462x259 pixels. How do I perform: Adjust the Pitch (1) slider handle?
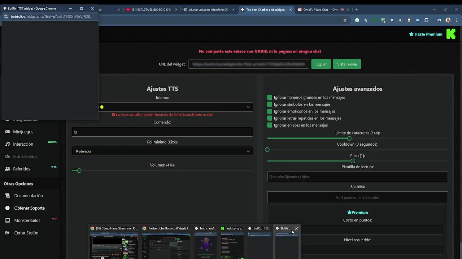[353, 161]
